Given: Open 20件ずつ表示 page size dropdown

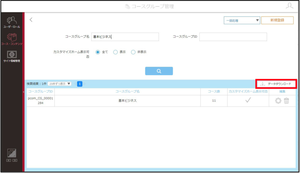Looking at the screenshot, I should 60,84.
